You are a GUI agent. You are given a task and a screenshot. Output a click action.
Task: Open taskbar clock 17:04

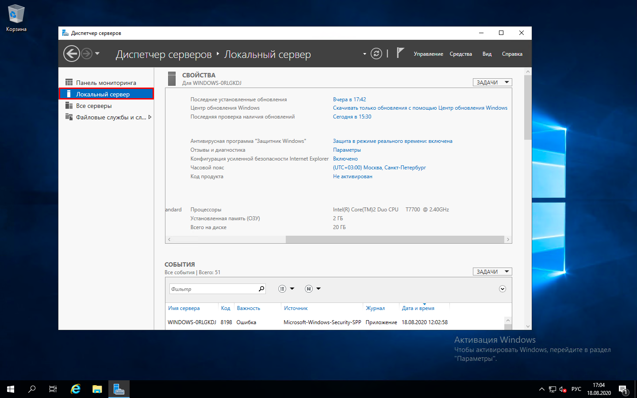pyautogui.click(x=599, y=389)
